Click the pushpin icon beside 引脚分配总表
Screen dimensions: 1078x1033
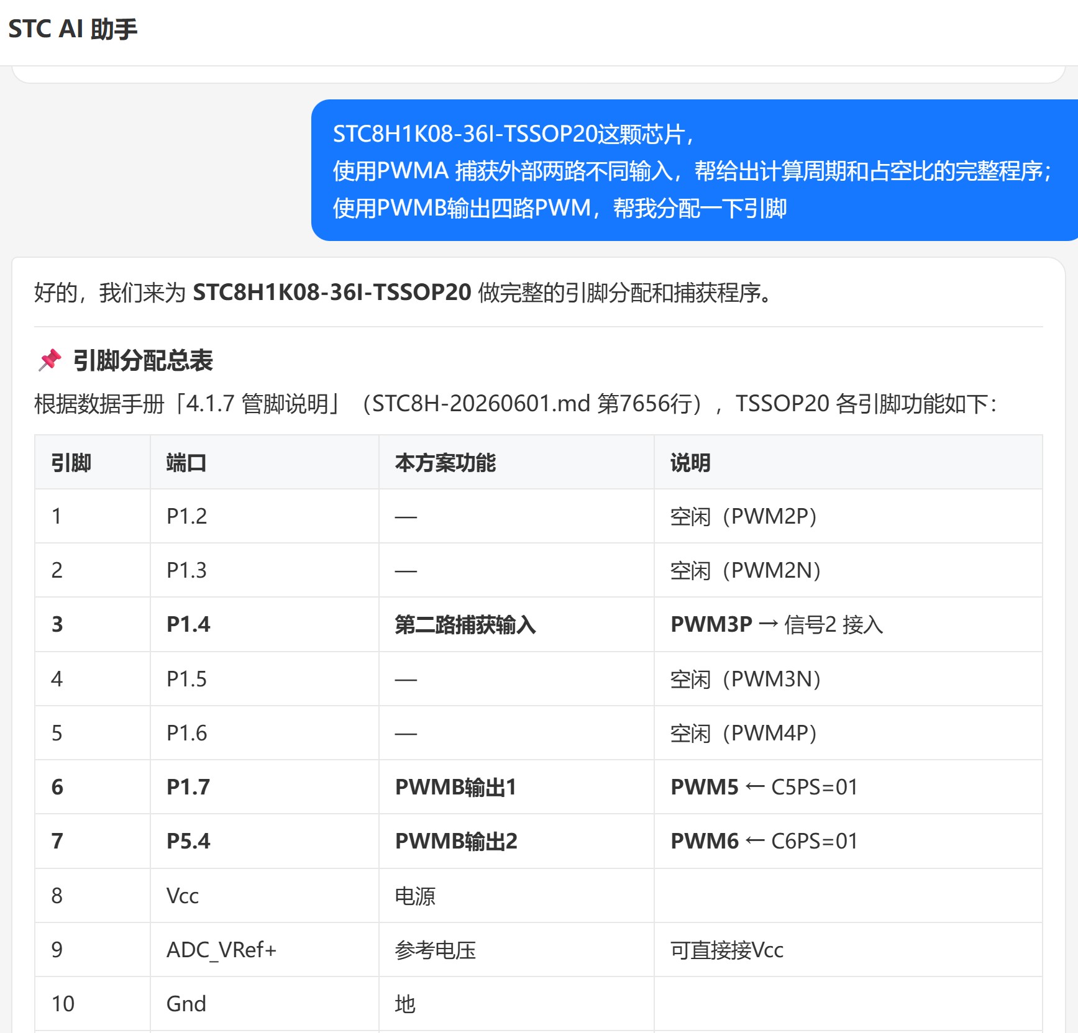[x=50, y=360]
